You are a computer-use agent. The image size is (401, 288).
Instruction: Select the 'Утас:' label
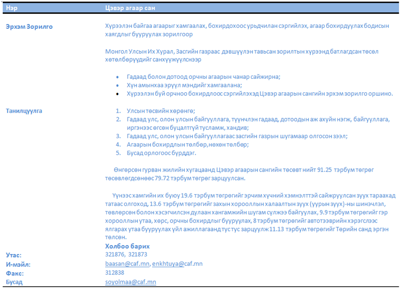14,255
